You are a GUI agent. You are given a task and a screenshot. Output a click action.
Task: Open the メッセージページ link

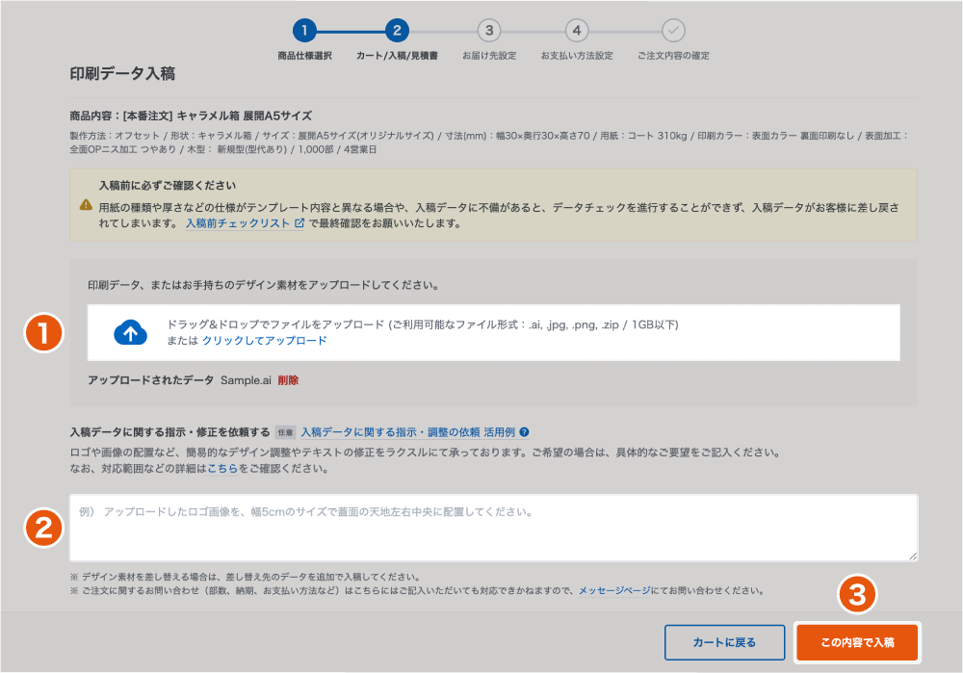(x=614, y=591)
